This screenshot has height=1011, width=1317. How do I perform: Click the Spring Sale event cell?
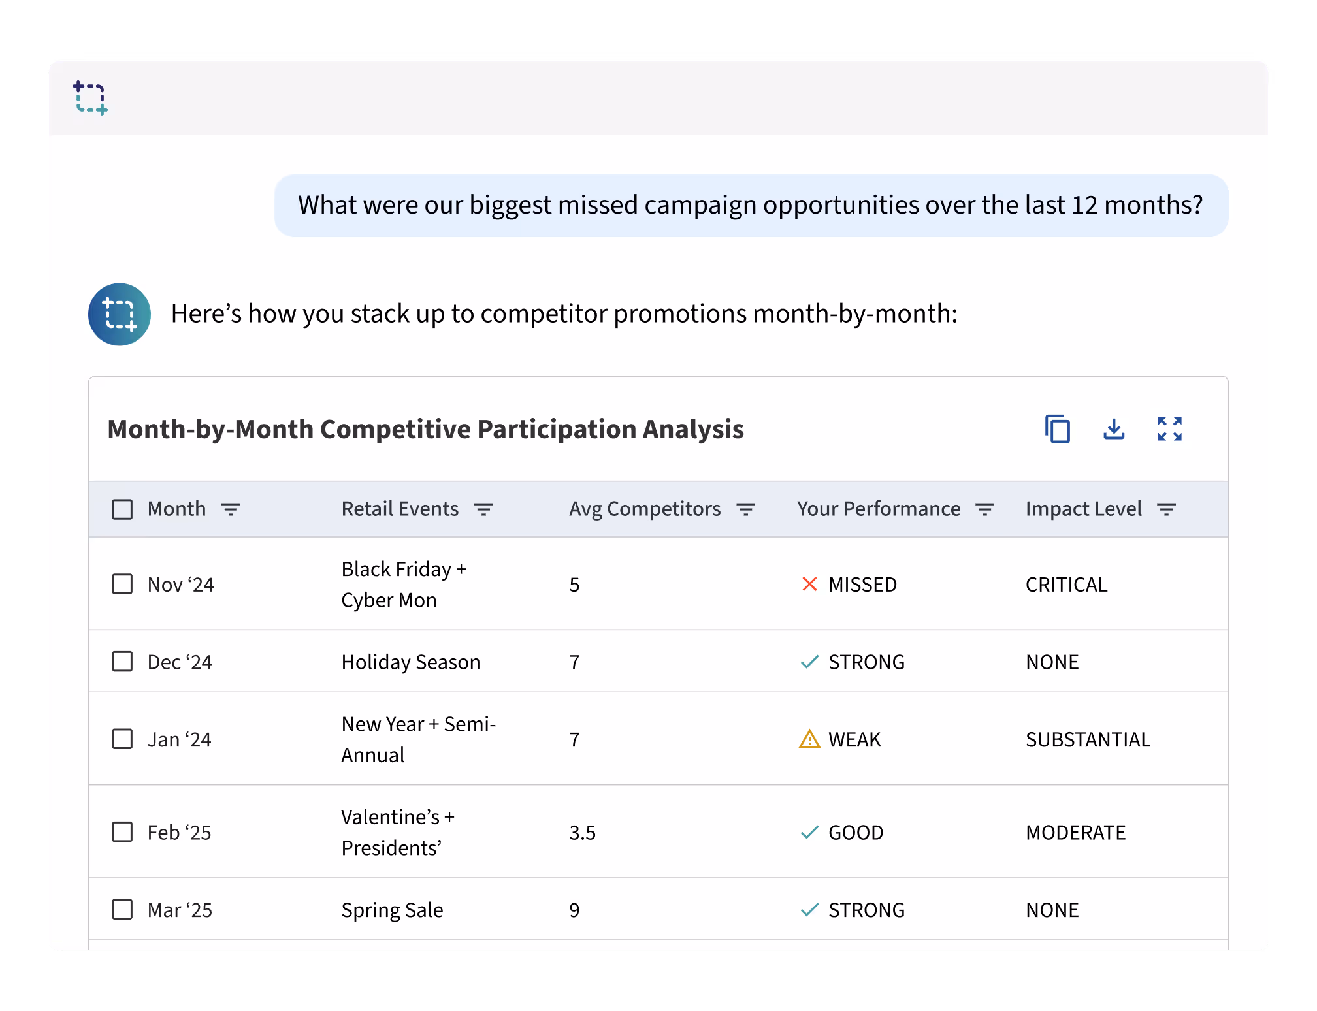point(392,910)
